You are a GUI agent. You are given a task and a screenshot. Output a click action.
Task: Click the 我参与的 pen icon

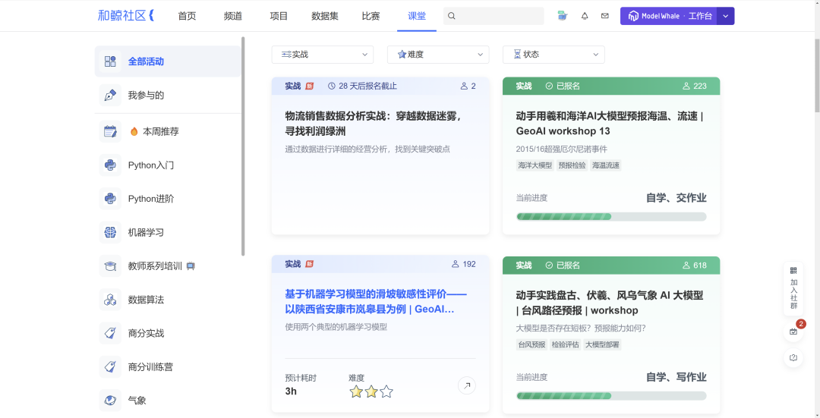click(110, 95)
